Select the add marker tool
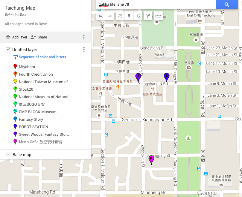The width and height of the screenshot is (242, 197). pos(129,16)
